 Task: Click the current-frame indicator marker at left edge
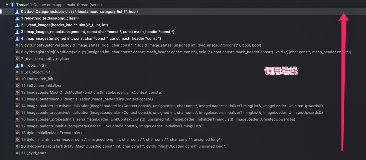click(1, 11)
